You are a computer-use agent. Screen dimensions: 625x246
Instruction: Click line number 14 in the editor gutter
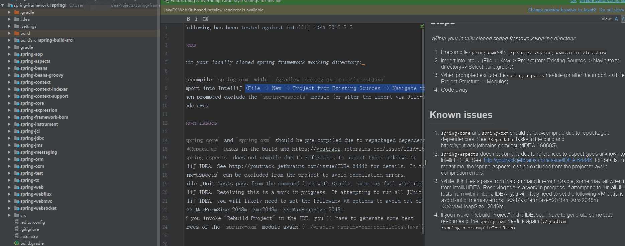[x=165, y=140]
